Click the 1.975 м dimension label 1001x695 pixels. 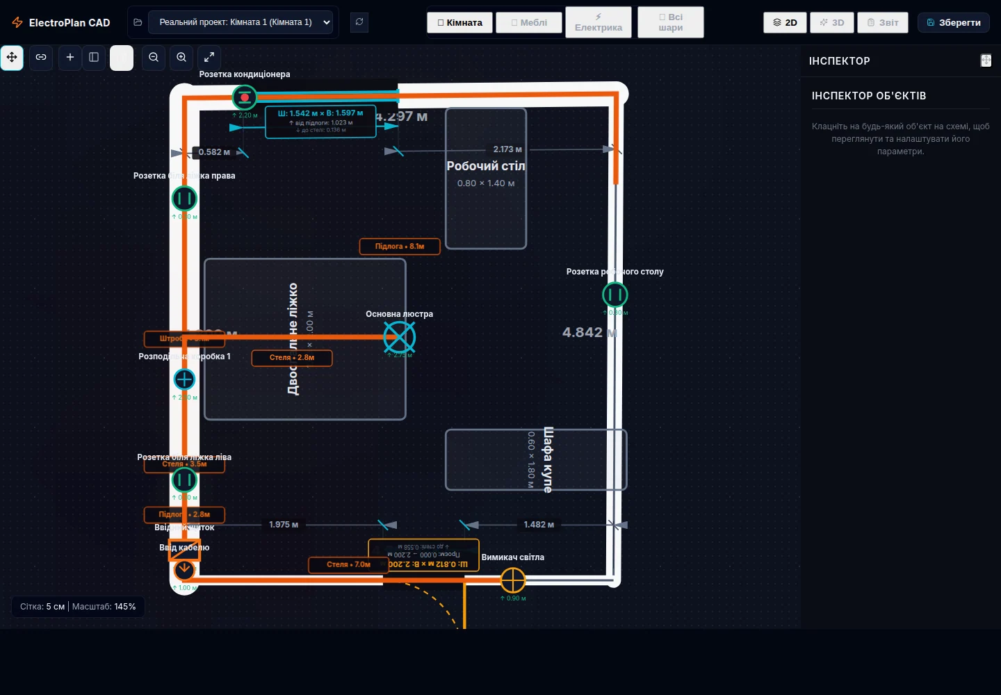click(284, 525)
